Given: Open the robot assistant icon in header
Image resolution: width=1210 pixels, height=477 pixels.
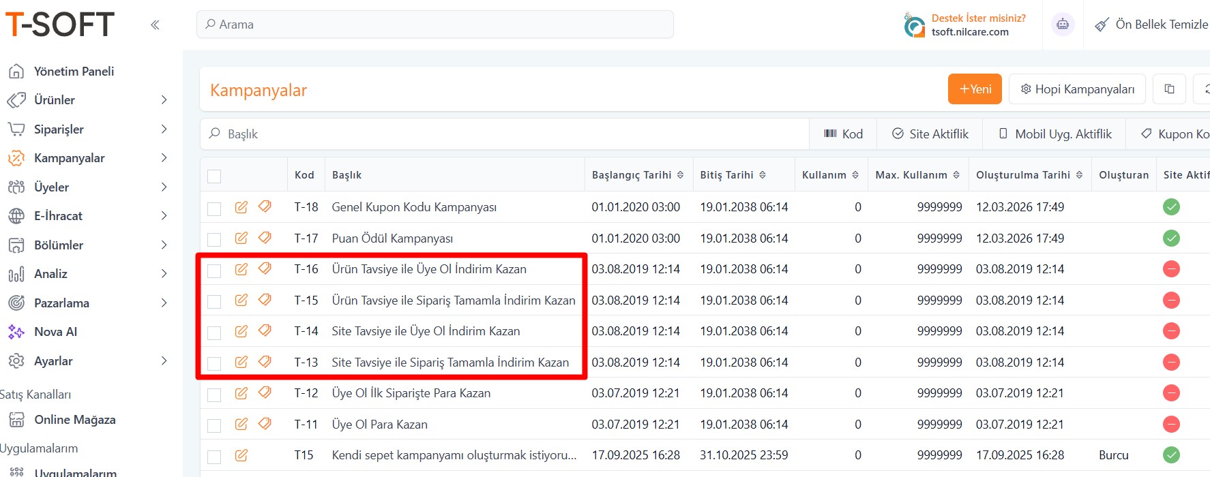Looking at the screenshot, I should coord(1062,25).
